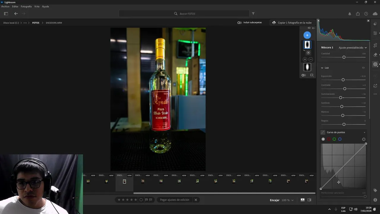Toggle the left panel sidebar icon
The height and width of the screenshot is (214, 380).
click(x=6, y=14)
